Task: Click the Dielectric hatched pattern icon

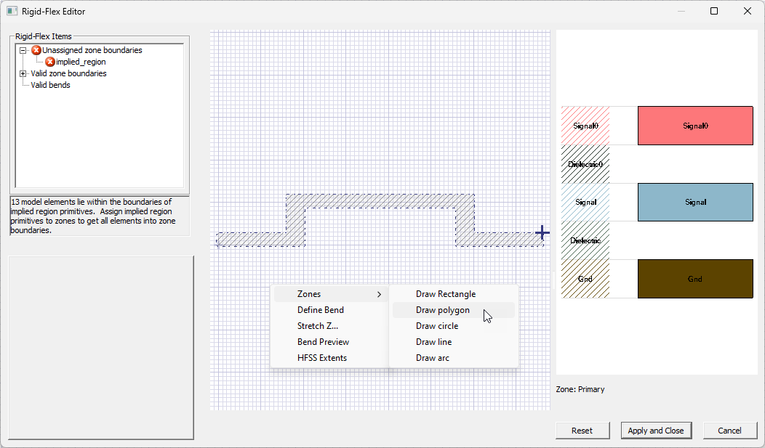Action: 585,240
